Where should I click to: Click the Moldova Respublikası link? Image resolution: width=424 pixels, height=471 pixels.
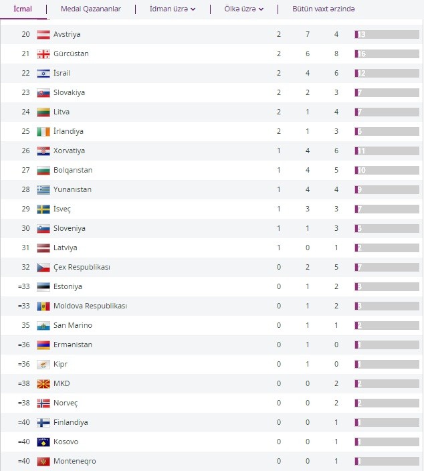click(x=90, y=306)
